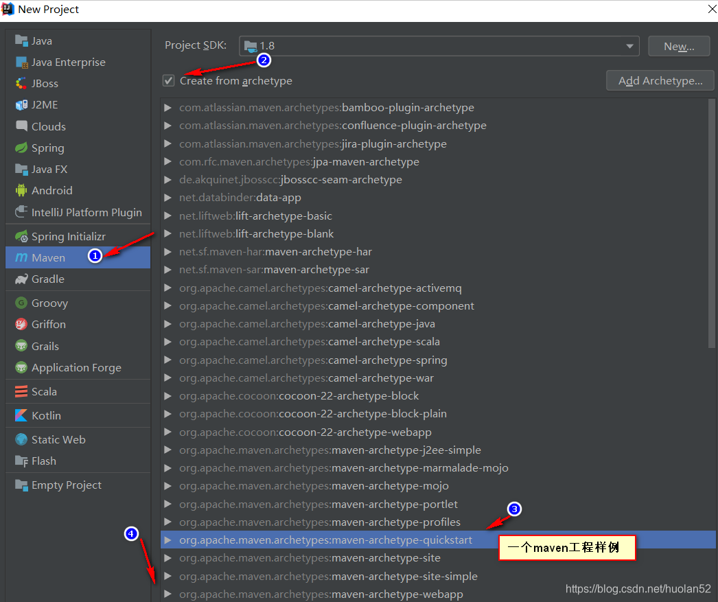Expand maven-archetype-har node
Screen dimensions: 718x602
click(168, 252)
